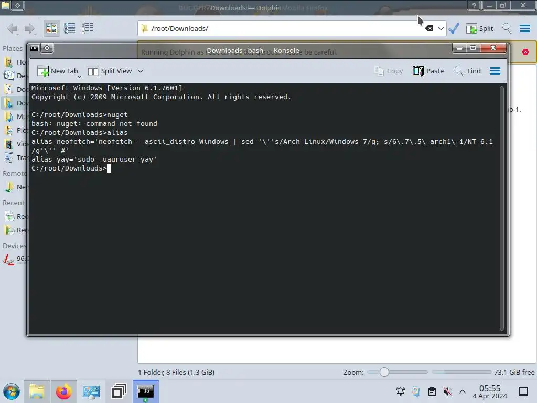Screen dimensions: 537x403
Task: Toggle muted volume tray icon
Action: click(x=447, y=391)
